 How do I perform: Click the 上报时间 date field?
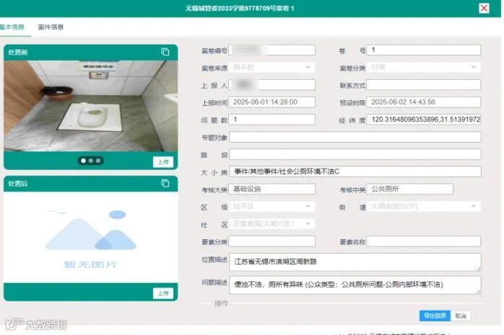[x=271, y=102]
